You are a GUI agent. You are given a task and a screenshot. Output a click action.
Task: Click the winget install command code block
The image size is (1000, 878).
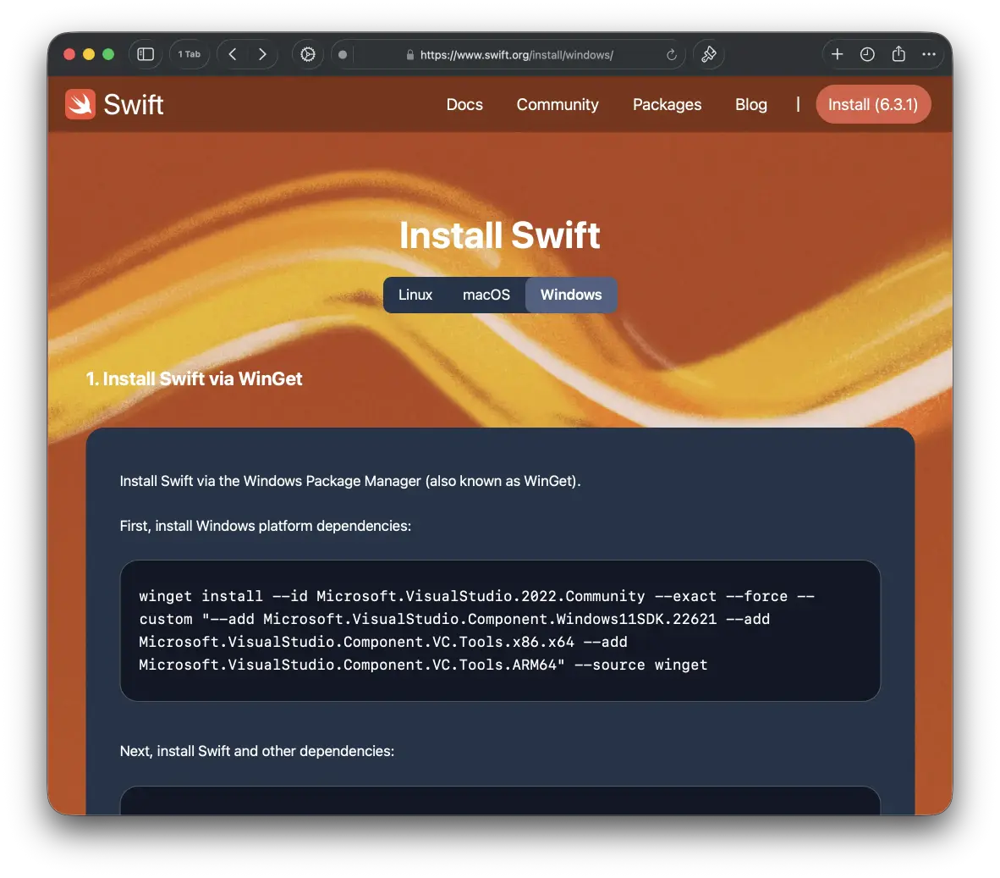click(500, 631)
